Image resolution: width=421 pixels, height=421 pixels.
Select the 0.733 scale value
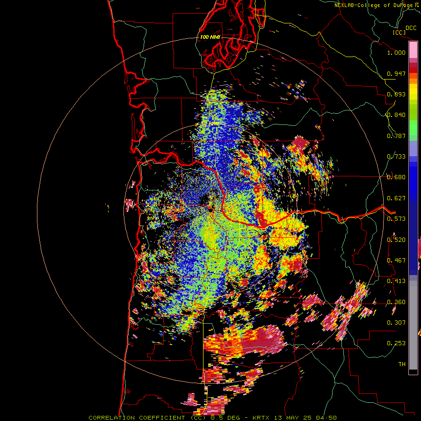(396, 157)
